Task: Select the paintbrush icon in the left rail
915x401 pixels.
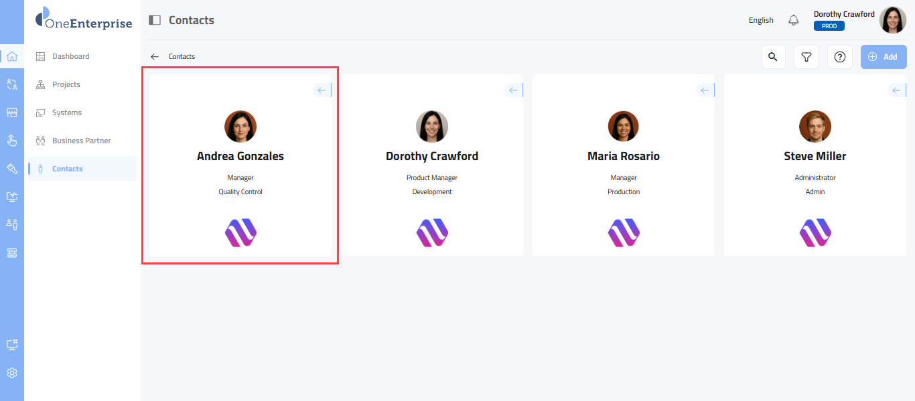Action: point(11,169)
